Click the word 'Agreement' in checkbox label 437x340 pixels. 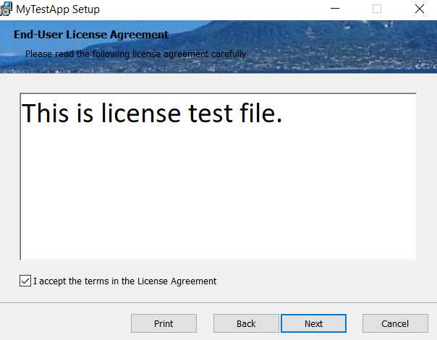tap(194, 281)
